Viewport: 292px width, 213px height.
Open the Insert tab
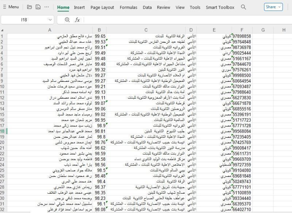pyautogui.click(x=79, y=7)
